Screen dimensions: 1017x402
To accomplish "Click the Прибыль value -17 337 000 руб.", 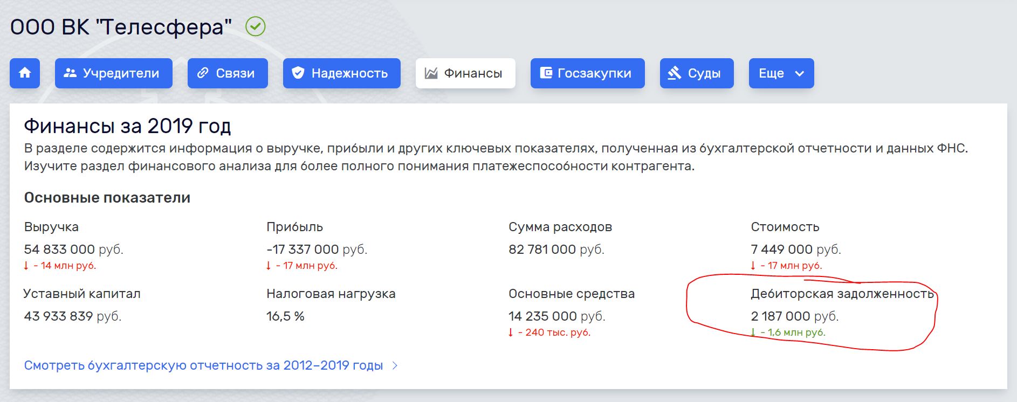I will (317, 249).
